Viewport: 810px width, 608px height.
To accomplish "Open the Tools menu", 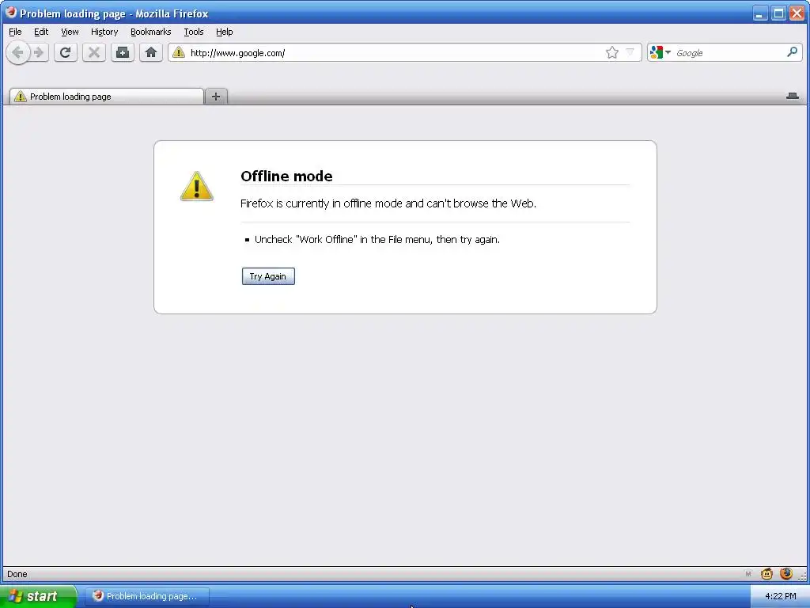I will (194, 32).
